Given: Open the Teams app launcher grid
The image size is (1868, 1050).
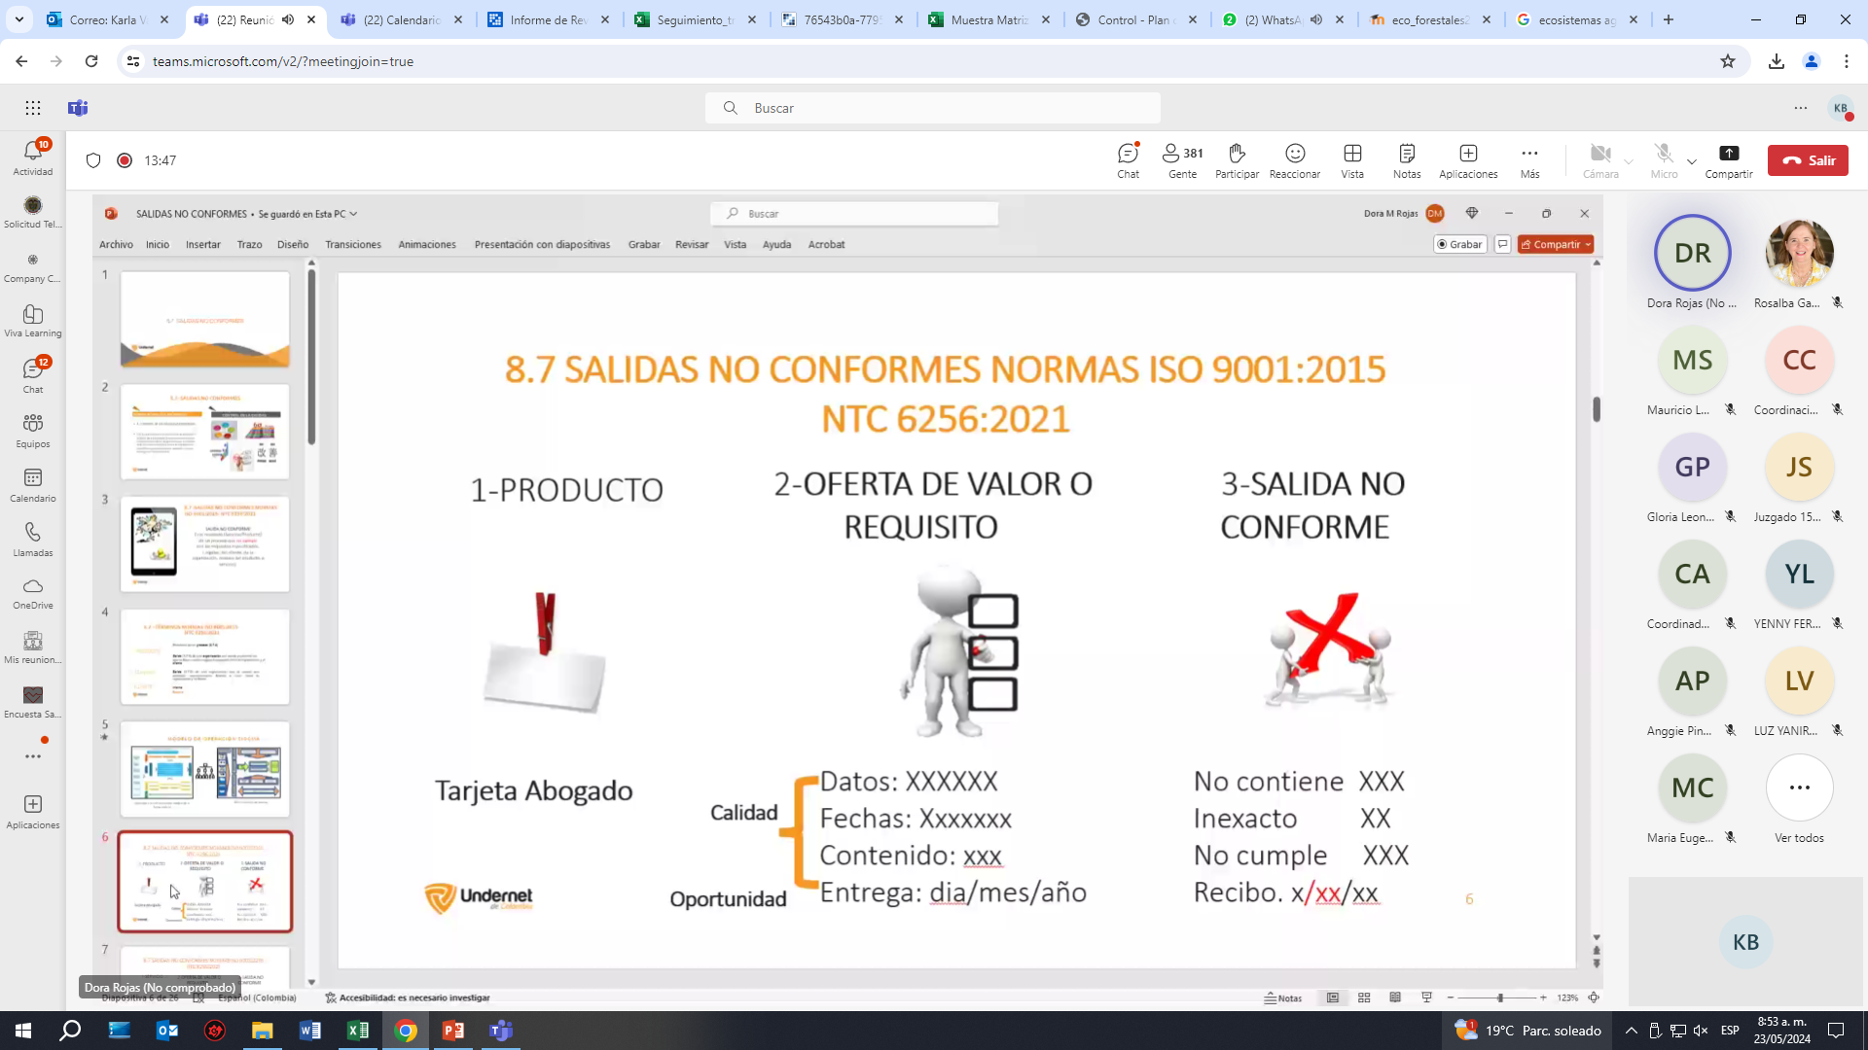Looking at the screenshot, I should pos(33,108).
